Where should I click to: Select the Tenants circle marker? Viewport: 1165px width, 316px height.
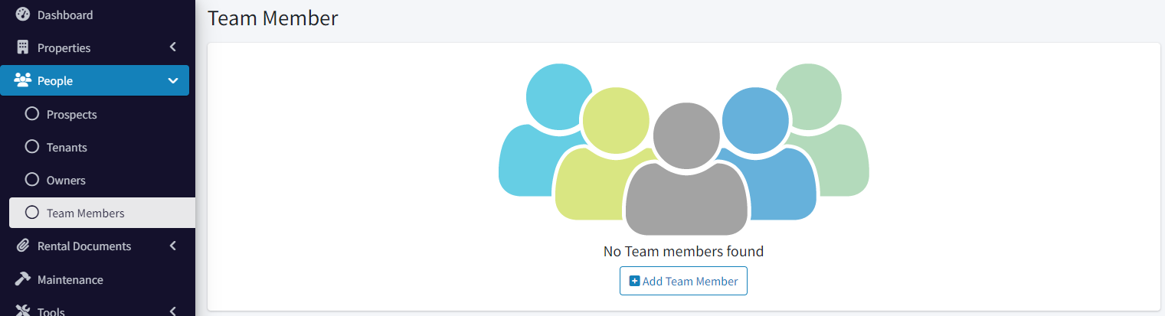[31, 147]
